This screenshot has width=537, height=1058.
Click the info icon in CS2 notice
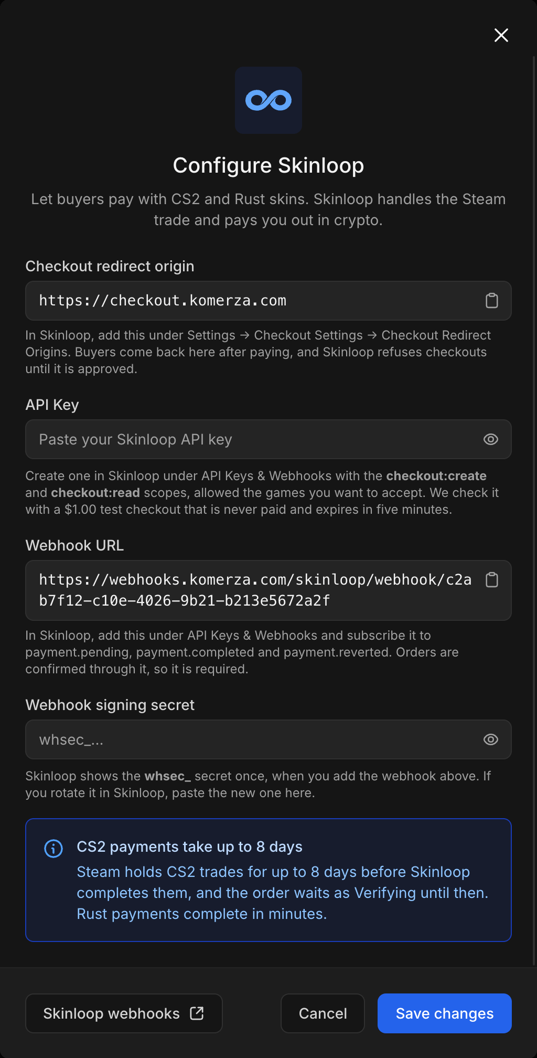(x=53, y=848)
